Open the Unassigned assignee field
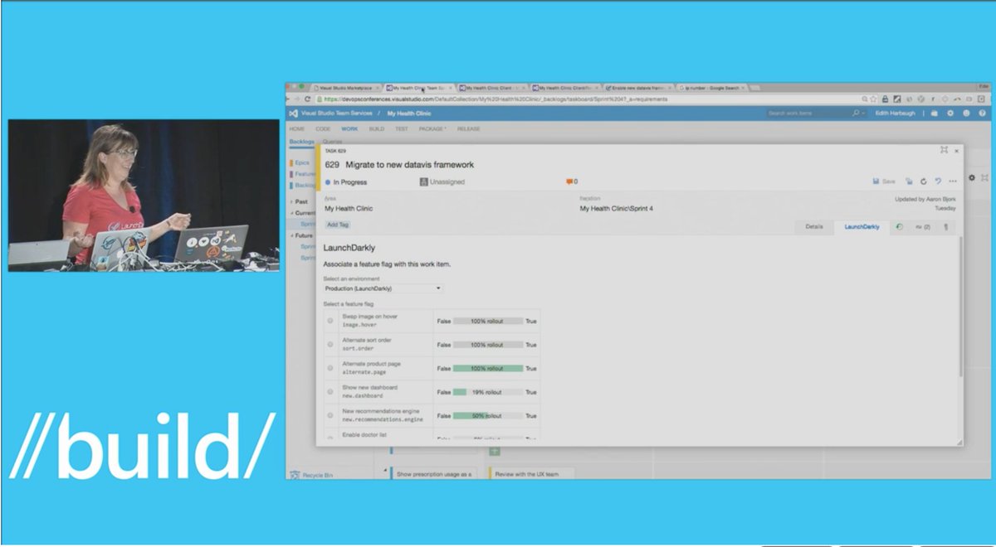The width and height of the screenshot is (996, 547). [x=442, y=182]
